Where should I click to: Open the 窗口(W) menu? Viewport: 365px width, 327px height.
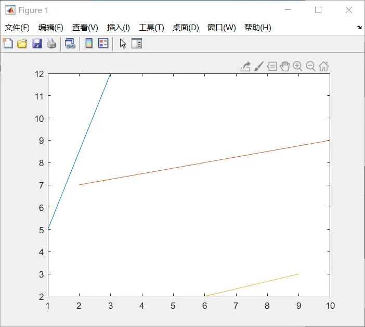221,28
